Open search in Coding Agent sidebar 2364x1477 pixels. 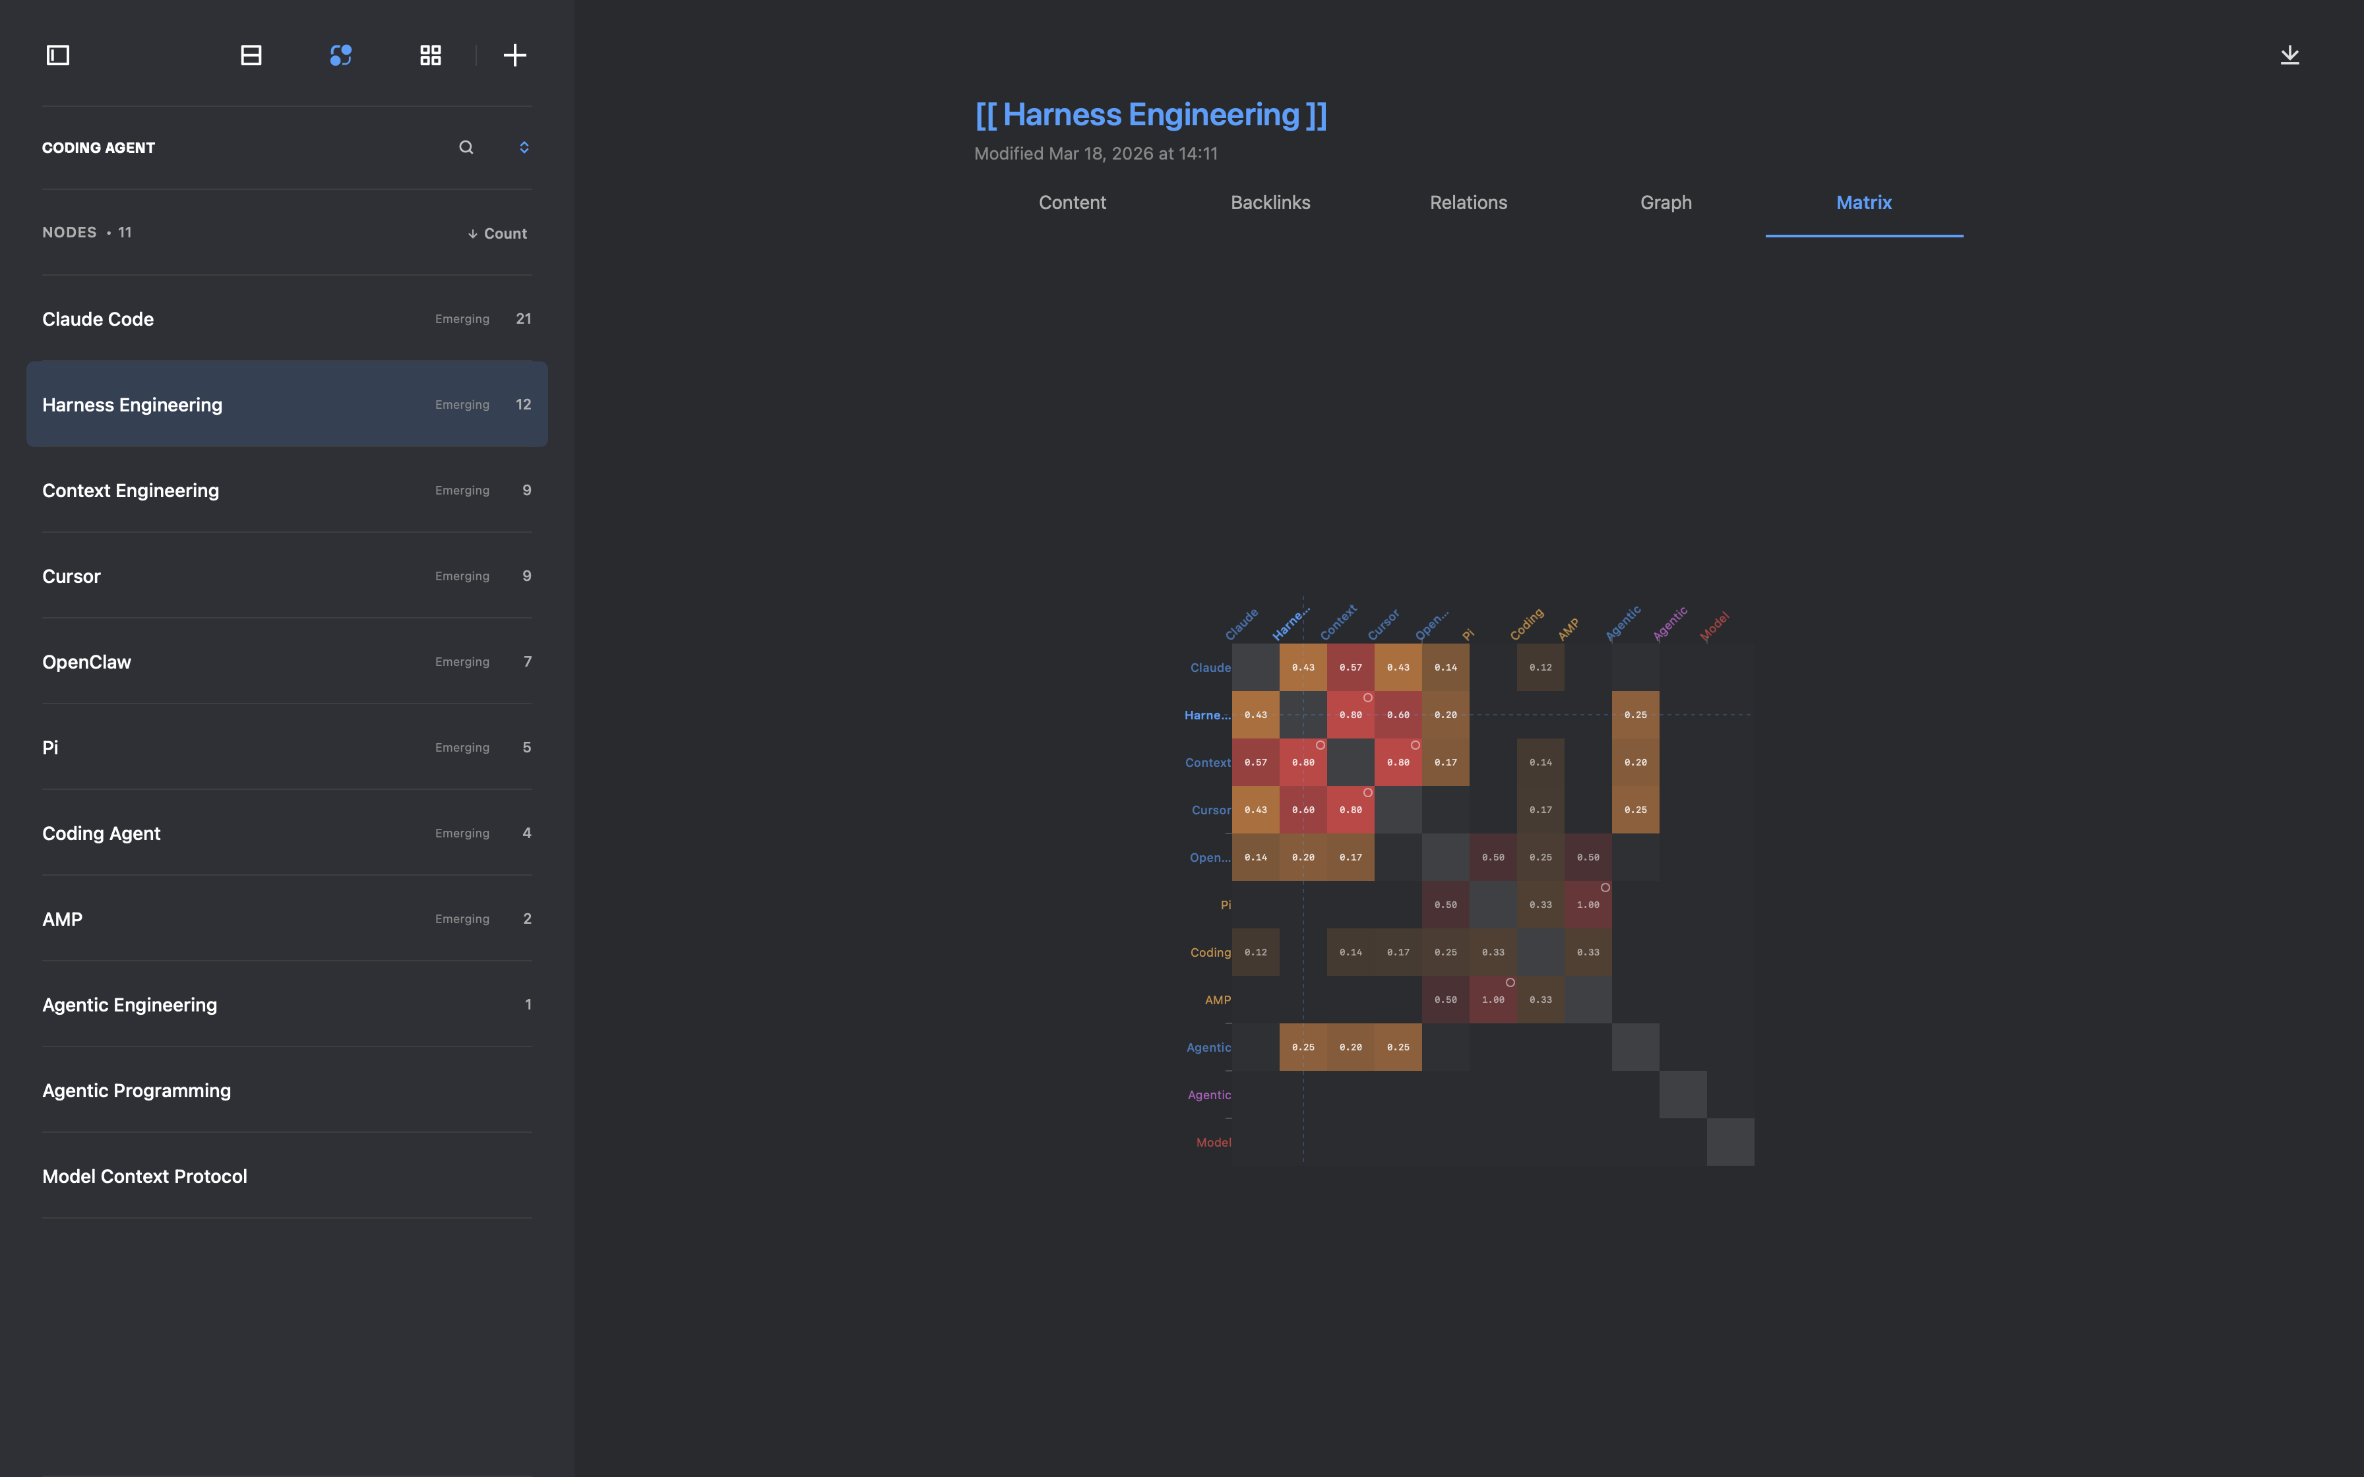coord(466,148)
